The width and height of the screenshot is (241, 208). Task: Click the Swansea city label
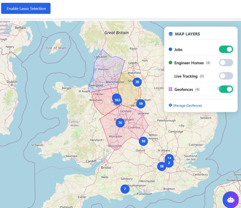(x=71, y=156)
